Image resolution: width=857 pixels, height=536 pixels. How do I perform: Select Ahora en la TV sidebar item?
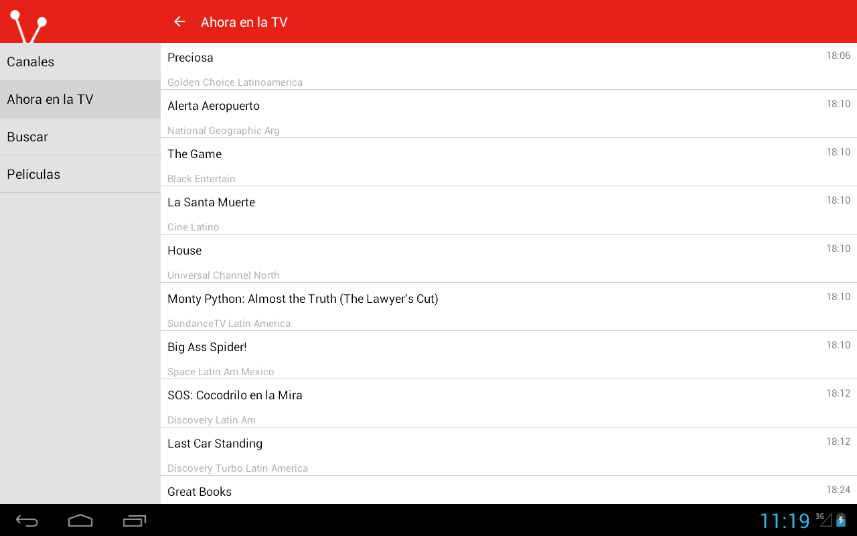tap(80, 99)
